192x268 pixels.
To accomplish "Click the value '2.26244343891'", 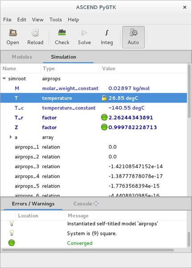I will pyautogui.click(x=131, y=118).
